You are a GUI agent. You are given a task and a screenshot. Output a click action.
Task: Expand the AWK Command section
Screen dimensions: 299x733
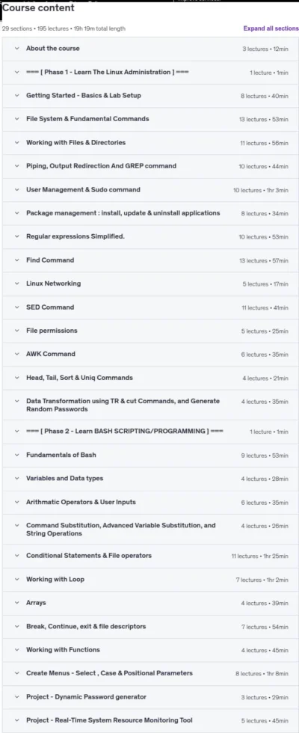pyautogui.click(x=150, y=355)
